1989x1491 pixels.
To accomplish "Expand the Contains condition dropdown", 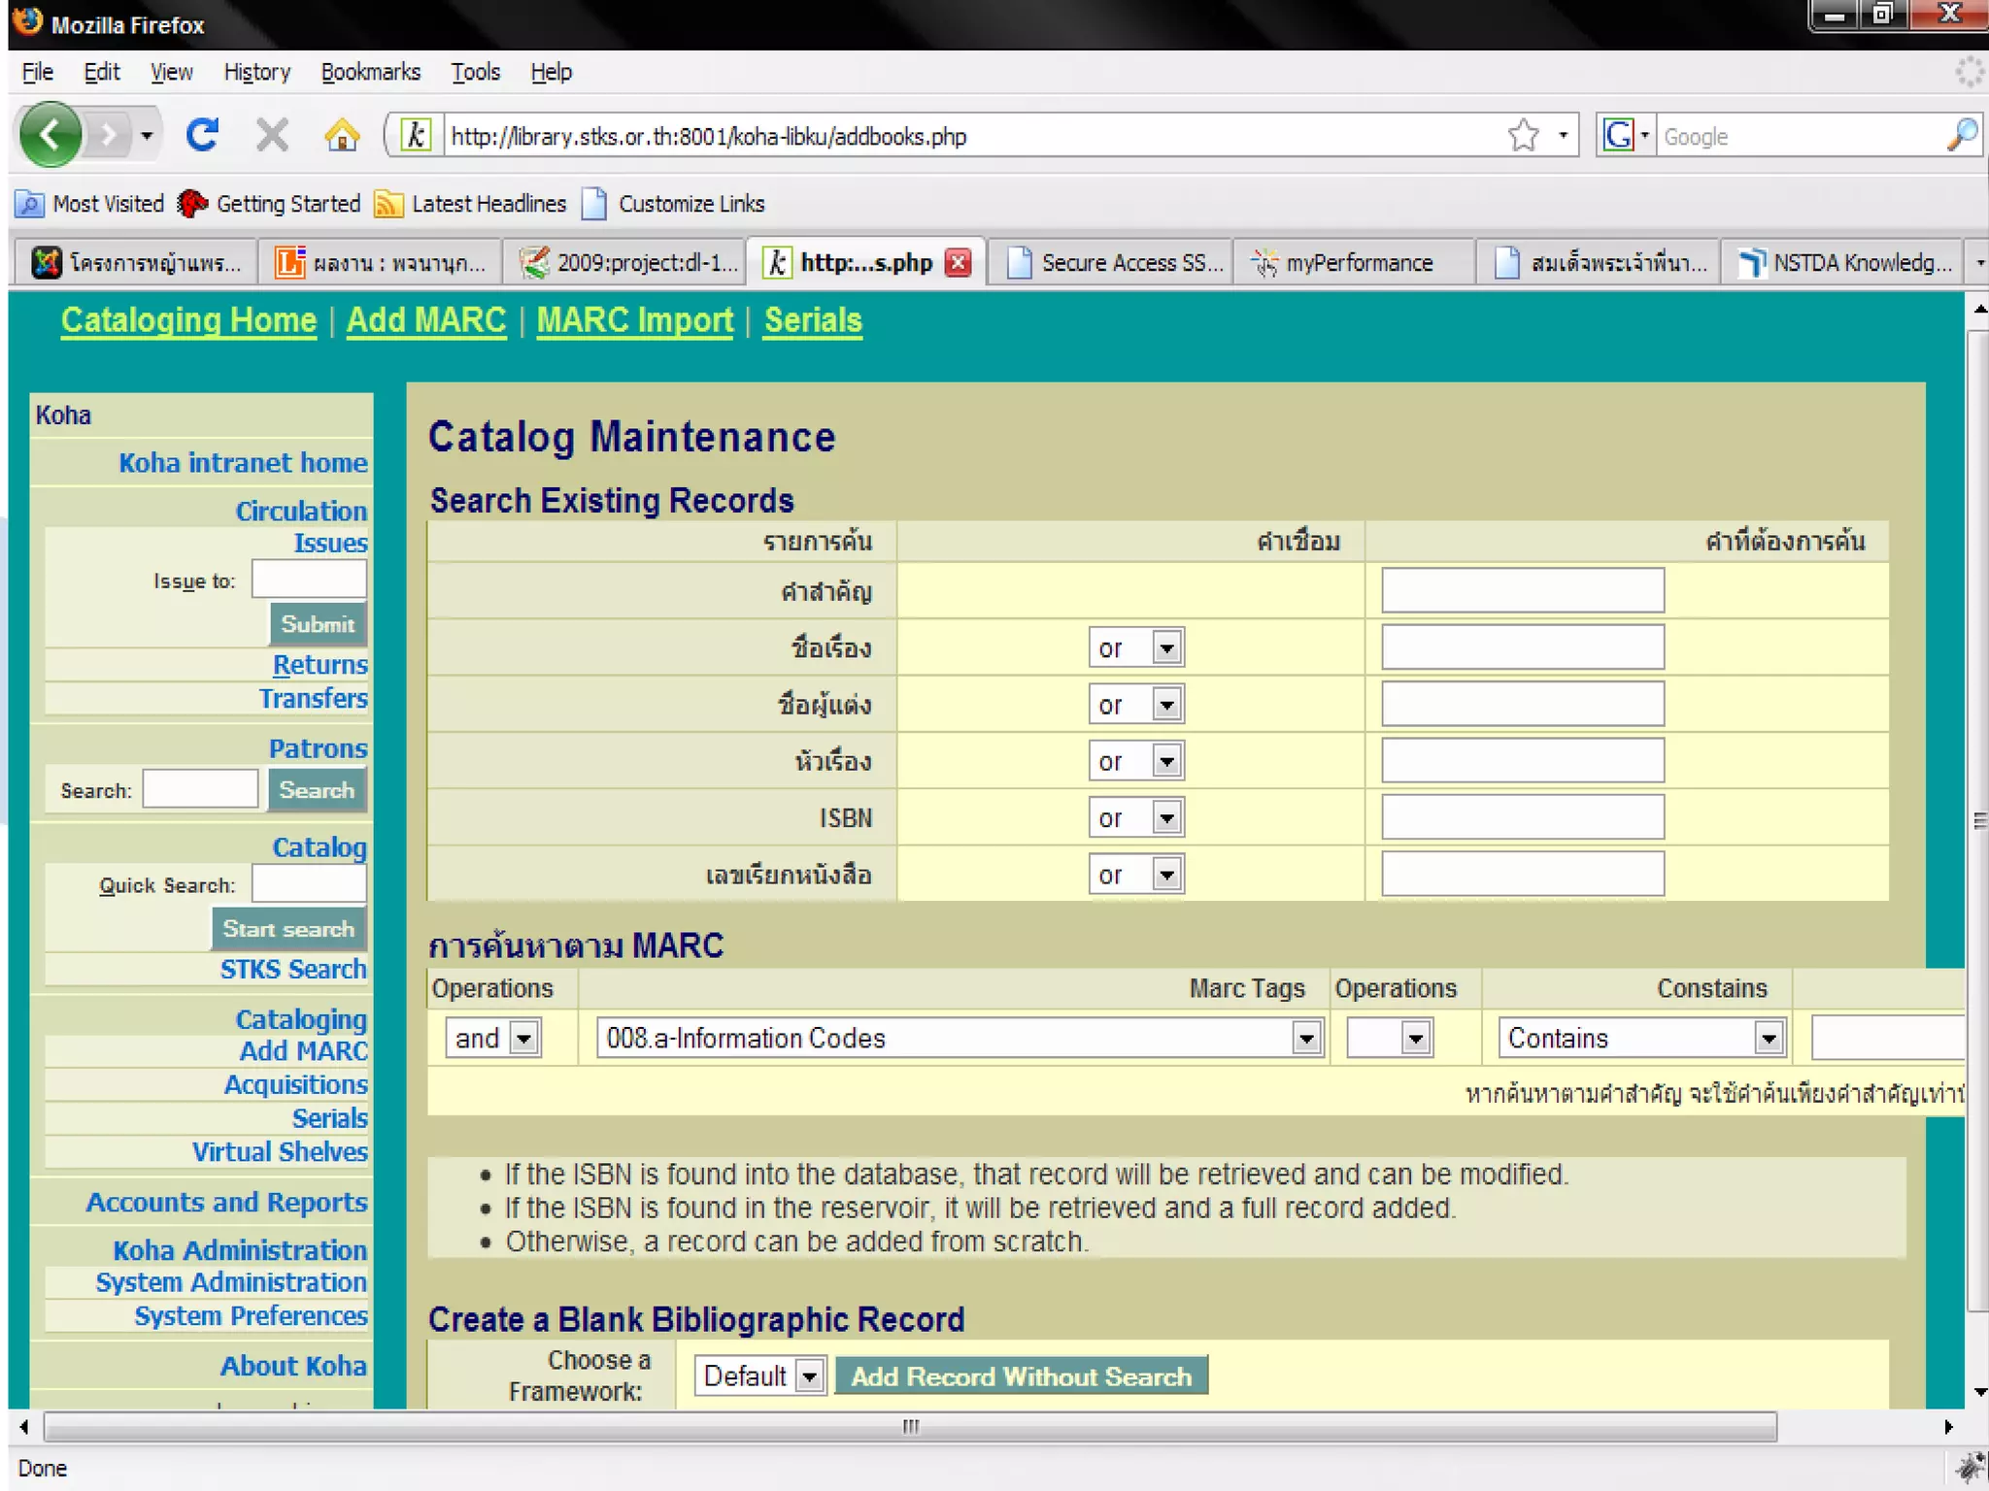I will [x=1769, y=1039].
